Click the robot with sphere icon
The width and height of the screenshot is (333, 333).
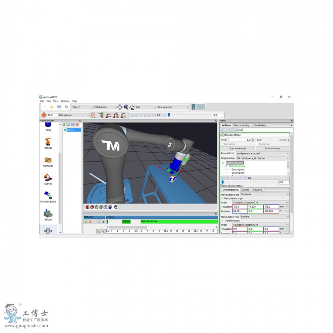(123, 115)
